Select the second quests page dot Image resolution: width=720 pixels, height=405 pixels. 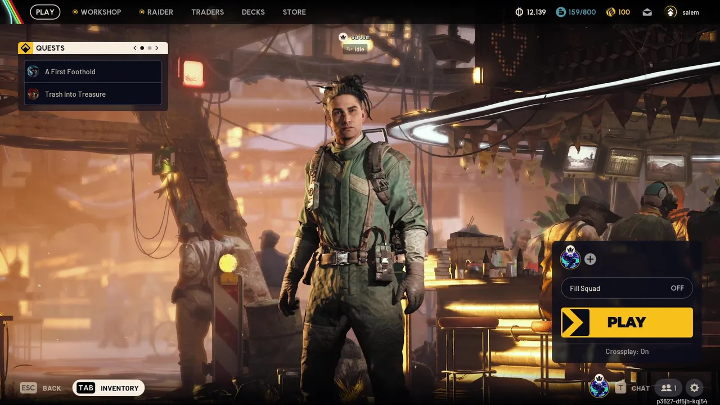149,48
